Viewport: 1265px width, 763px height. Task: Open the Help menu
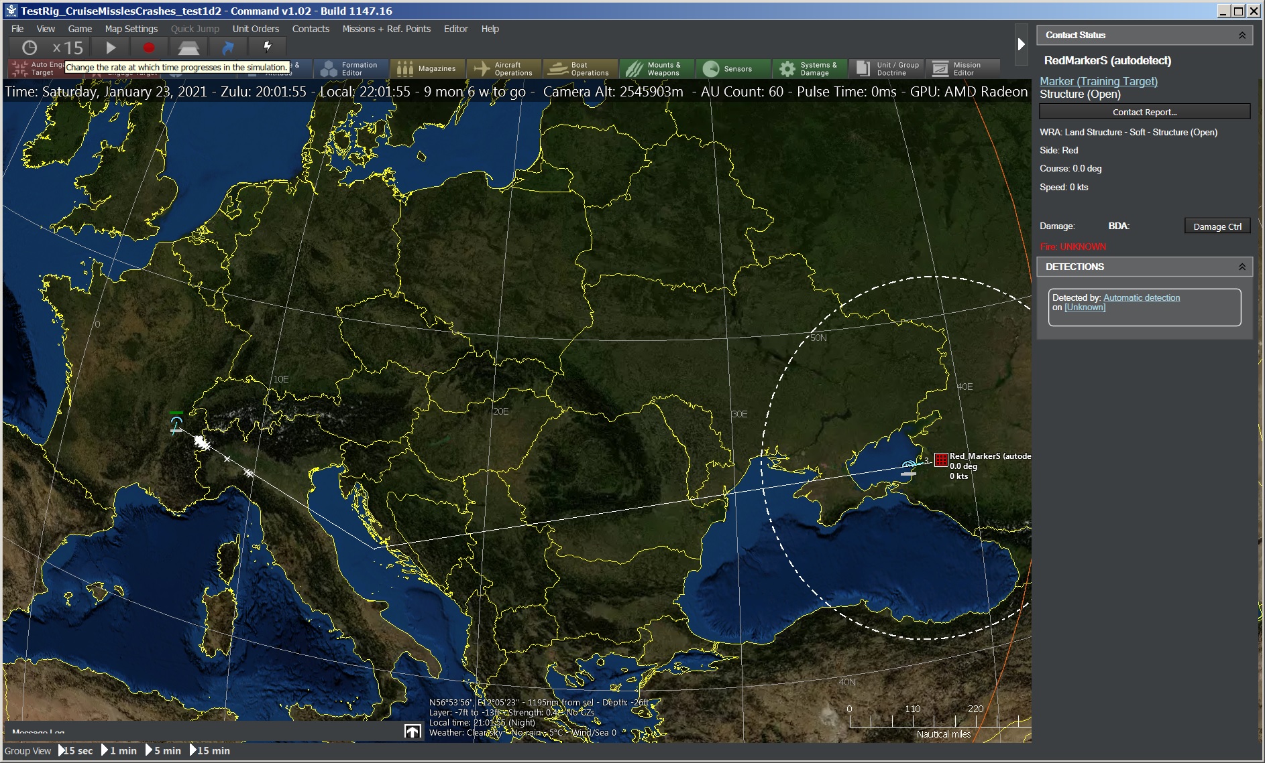490,29
